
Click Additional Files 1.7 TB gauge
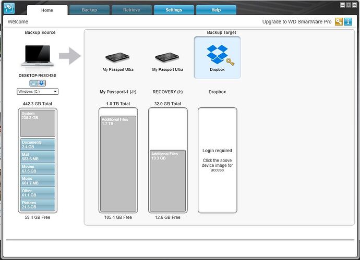pos(118,164)
